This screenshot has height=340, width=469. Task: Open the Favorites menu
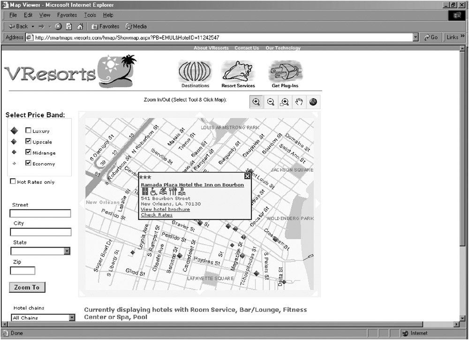coord(67,15)
